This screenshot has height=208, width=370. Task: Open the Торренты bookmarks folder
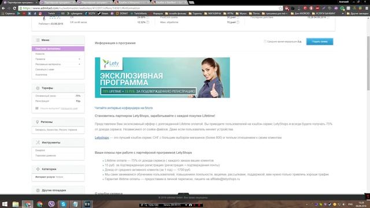195,13
